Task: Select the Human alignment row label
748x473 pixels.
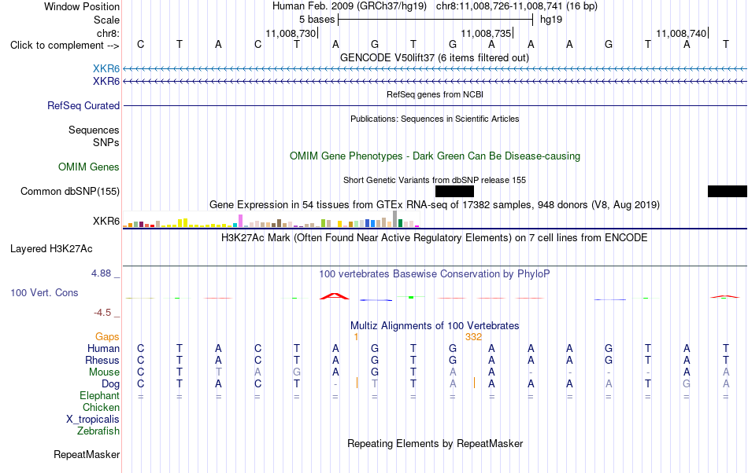Action: click(103, 348)
